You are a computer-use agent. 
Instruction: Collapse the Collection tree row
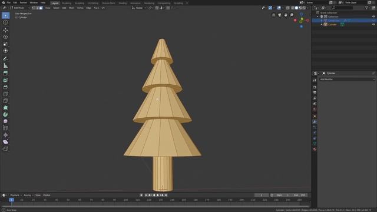tap(318, 16)
